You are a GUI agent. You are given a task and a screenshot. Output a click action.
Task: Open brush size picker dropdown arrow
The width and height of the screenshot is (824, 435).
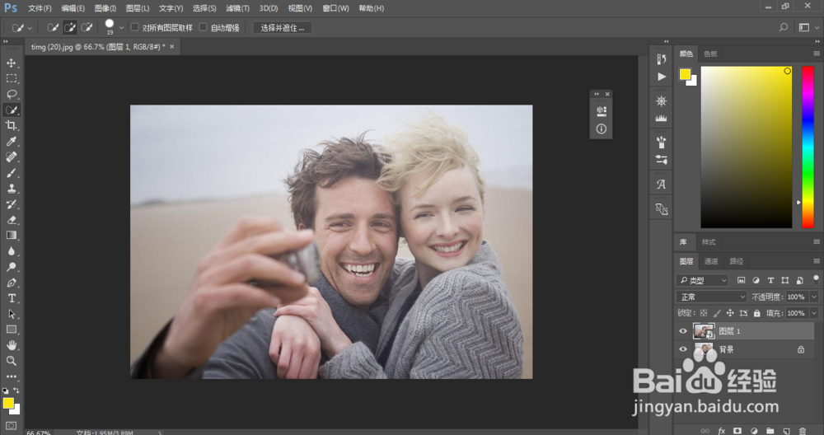coord(121,27)
